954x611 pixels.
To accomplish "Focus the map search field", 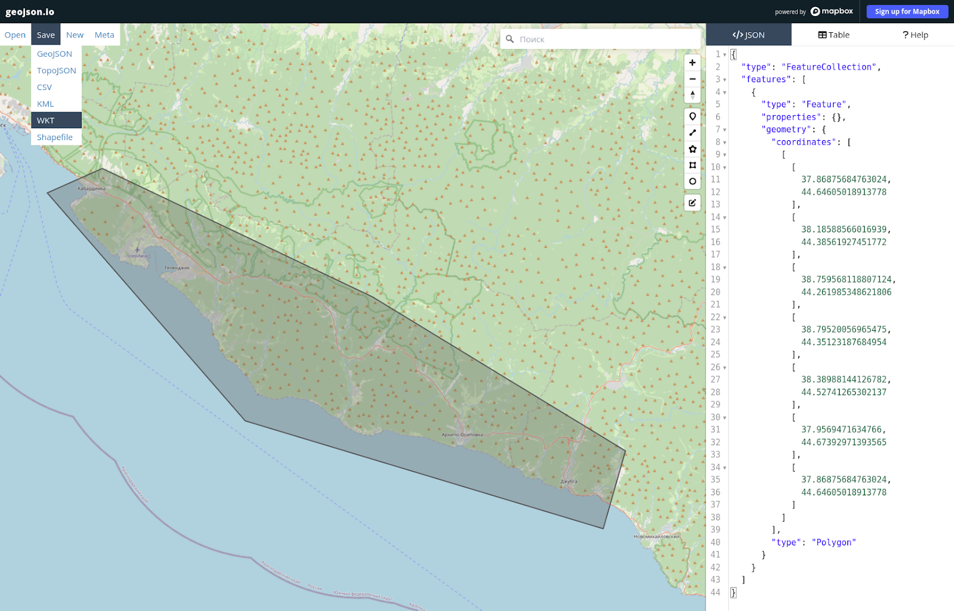I will 600,39.
